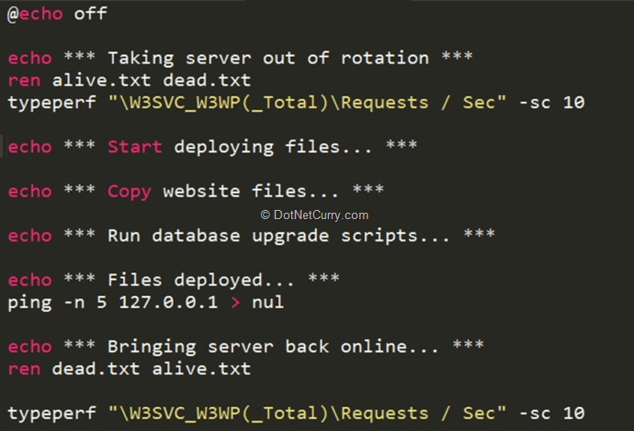This screenshot has height=431, width=634.
Task: Select the 'Files deployed...' echo line
Action: 174,280
